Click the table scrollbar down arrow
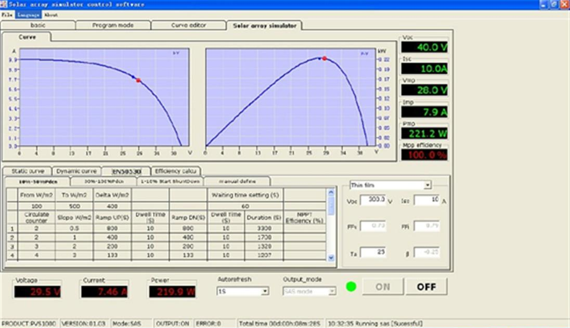Image resolution: width=570 pixels, height=328 pixels. [x=331, y=258]
